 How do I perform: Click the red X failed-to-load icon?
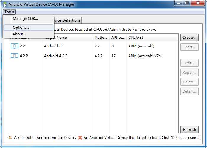coord(80,138)
